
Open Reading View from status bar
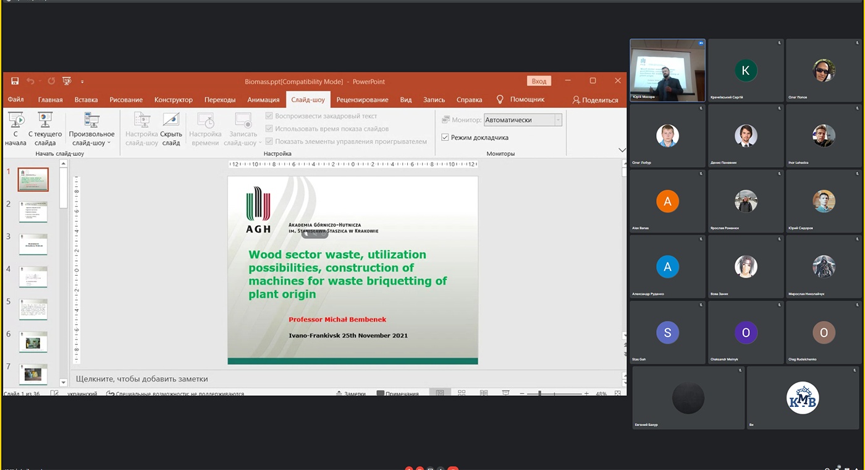coord(483,393)
